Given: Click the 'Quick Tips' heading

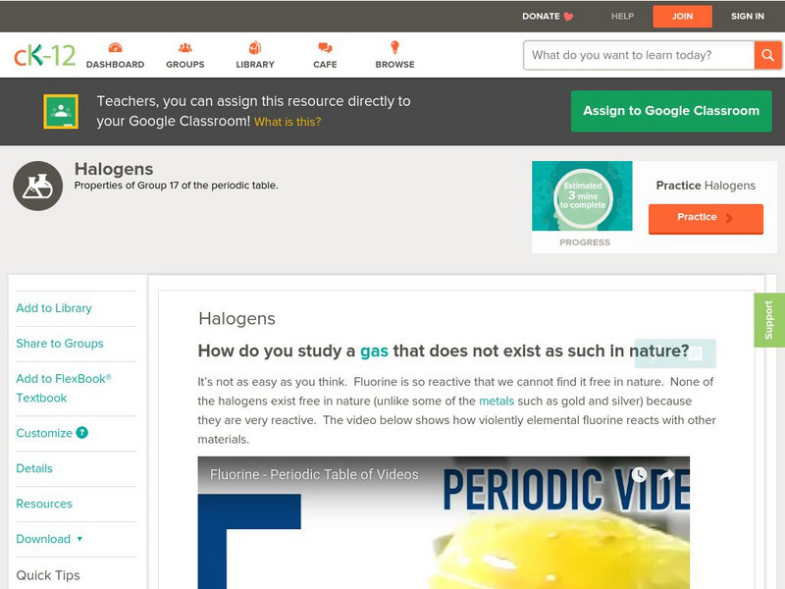Looking at the screenshot, I should point(48,575).
